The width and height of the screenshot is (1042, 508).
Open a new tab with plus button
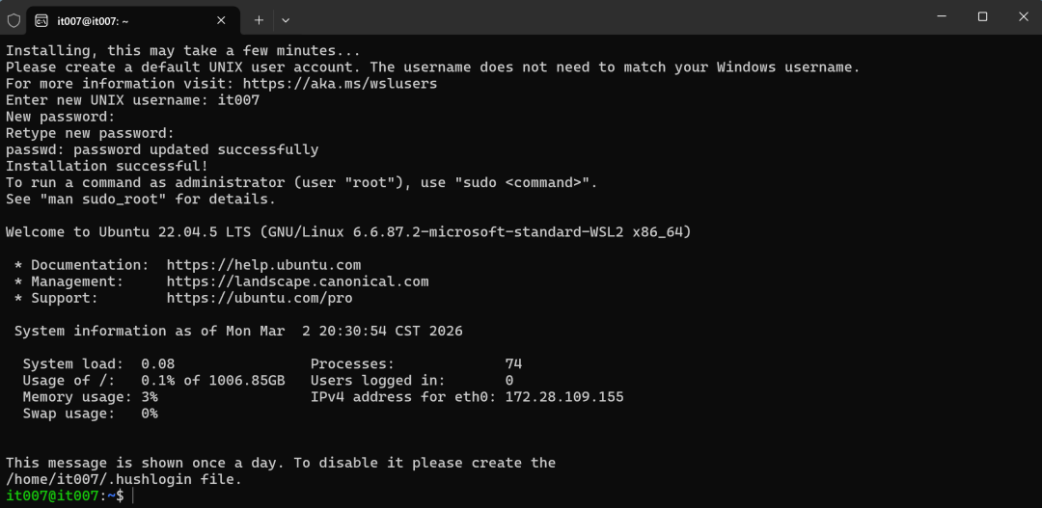click(260, 20)
